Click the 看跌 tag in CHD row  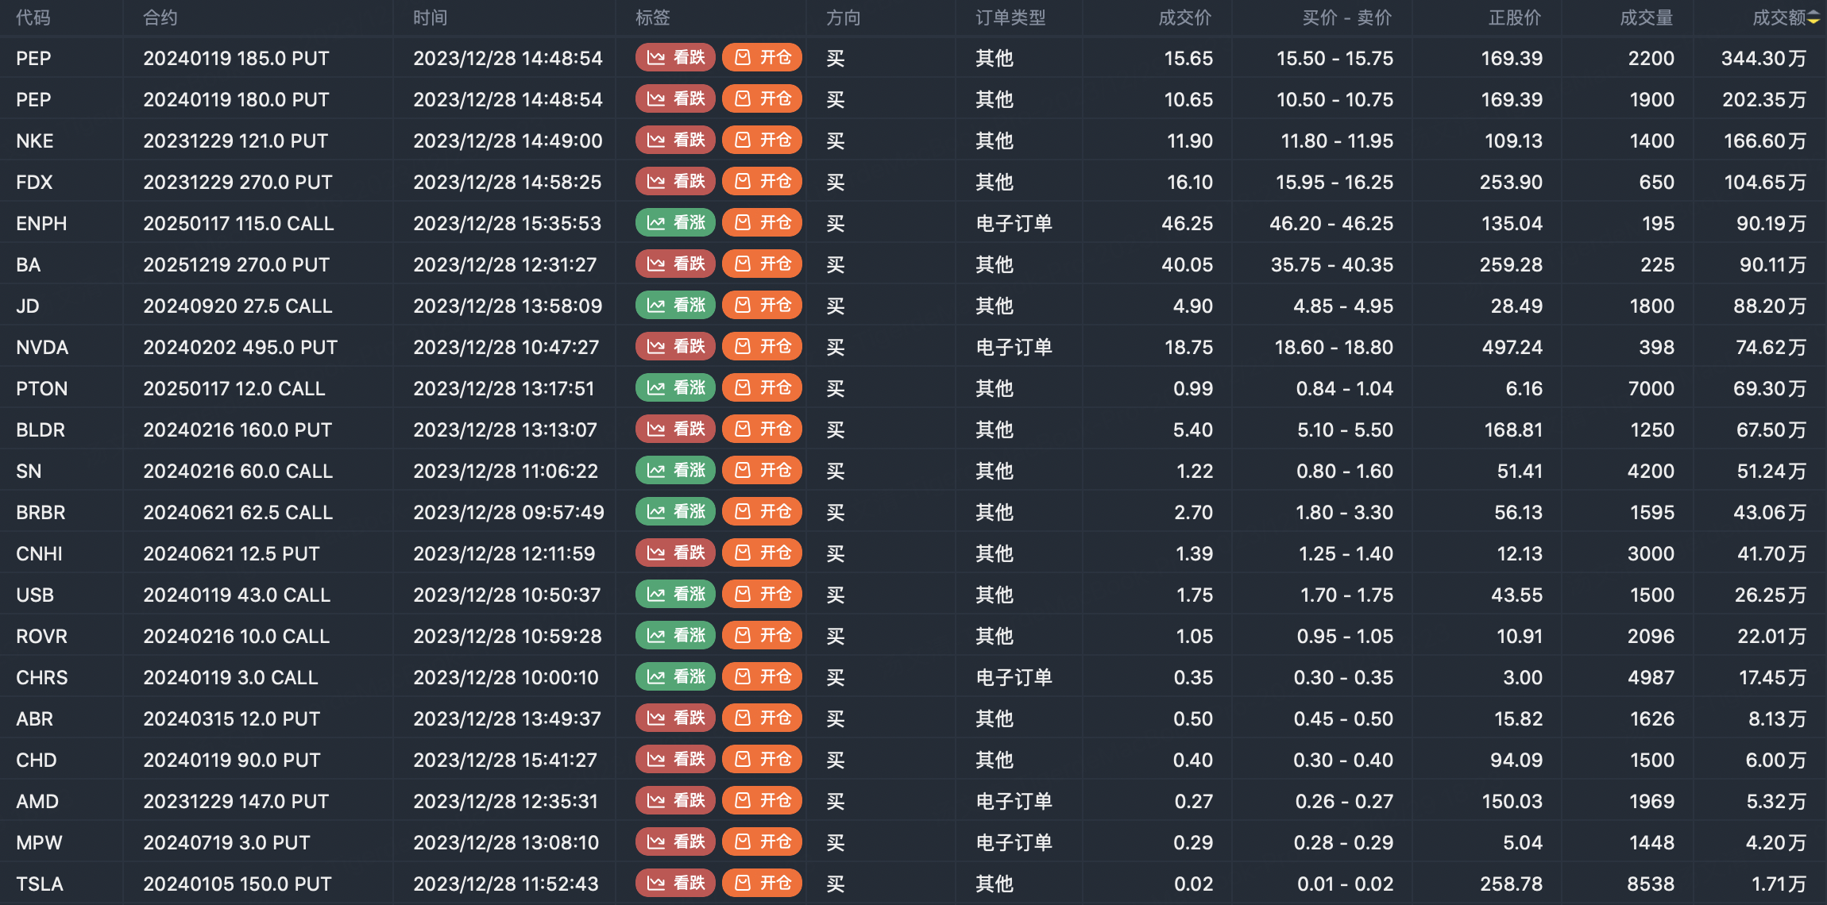click(675, 760)
